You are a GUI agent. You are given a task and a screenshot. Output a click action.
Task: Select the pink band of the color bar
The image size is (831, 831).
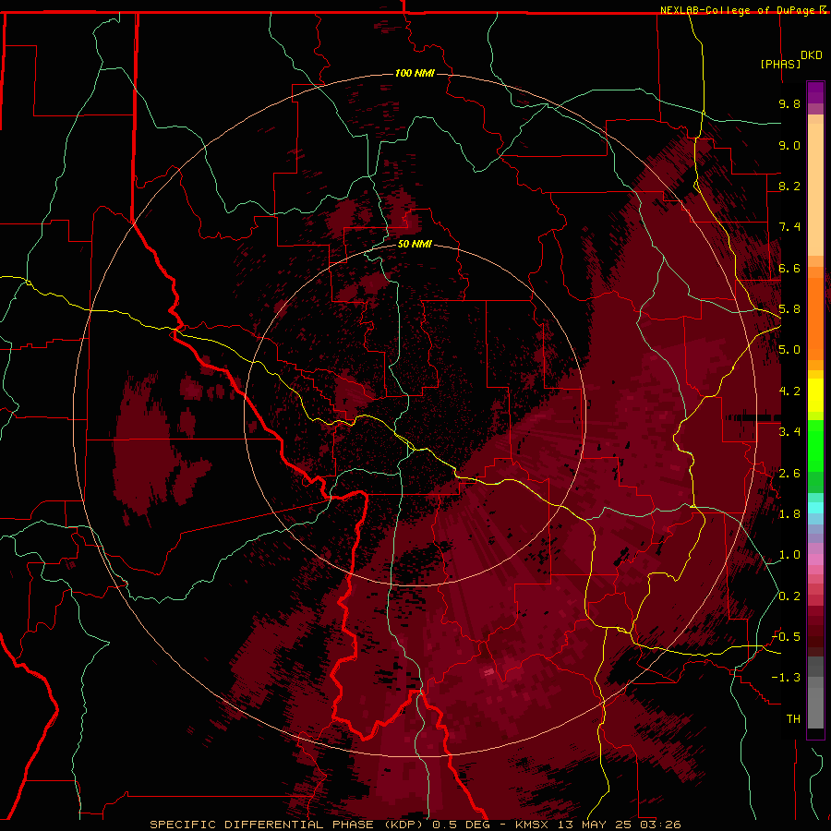pos(815,560)
